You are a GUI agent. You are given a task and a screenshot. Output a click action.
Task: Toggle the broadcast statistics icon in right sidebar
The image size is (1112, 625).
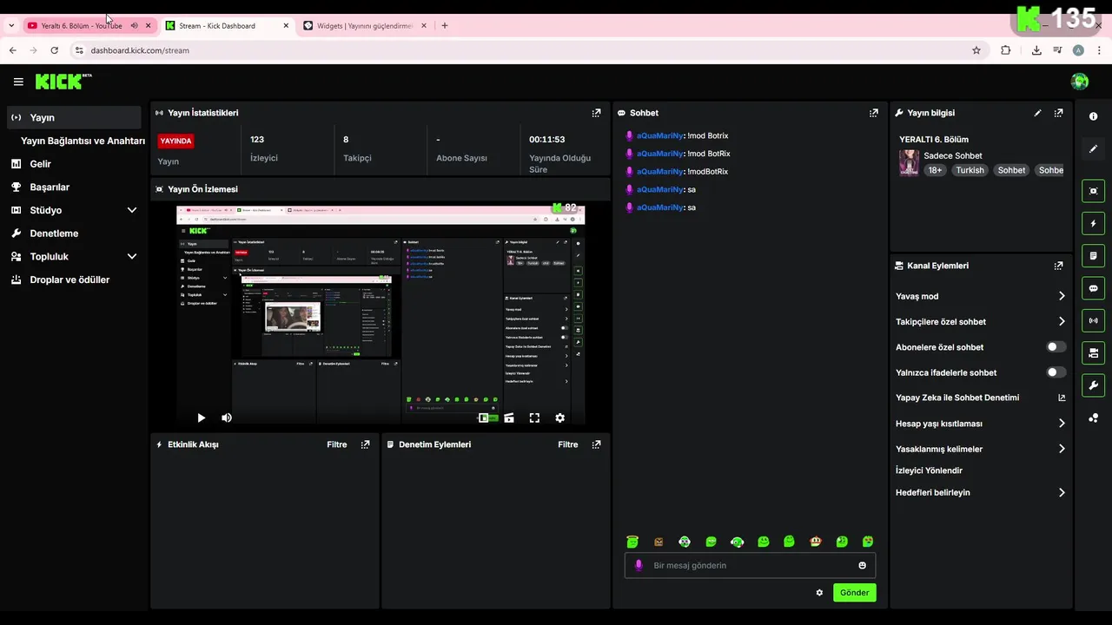point(1093,320)
